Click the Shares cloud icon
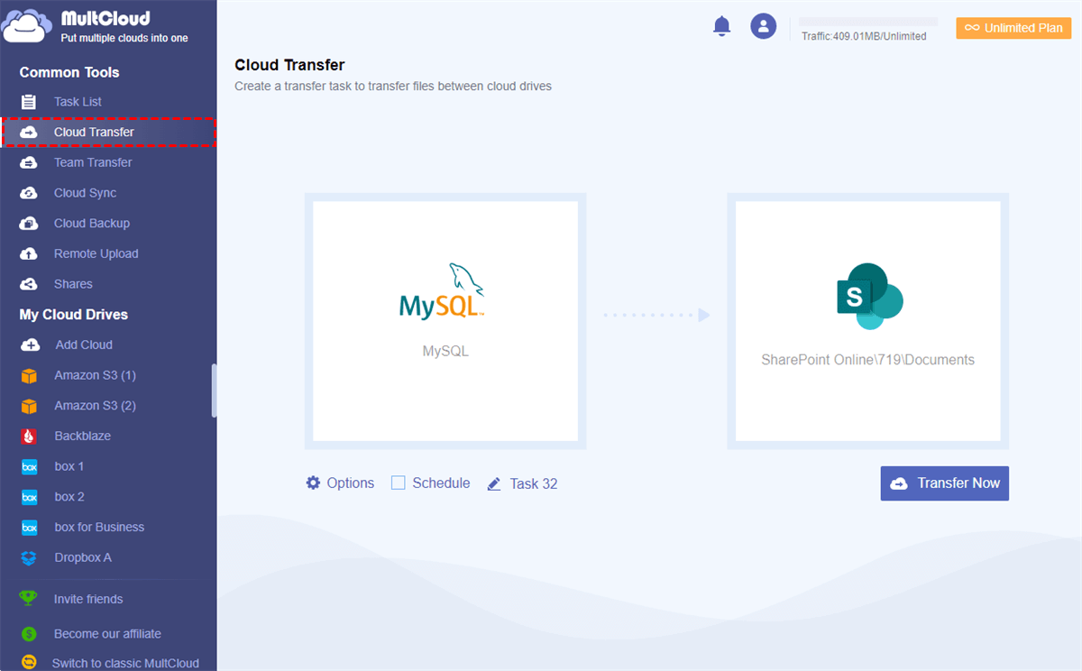Image resolution: width=1082 pixels, height=671 pixels. (29, 284)
